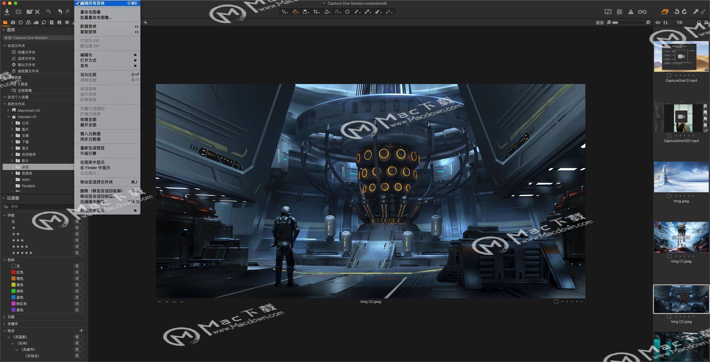Expand the 关键字 filter section
The width and height of the screenshot is (710, 362).
click(4, 324)
